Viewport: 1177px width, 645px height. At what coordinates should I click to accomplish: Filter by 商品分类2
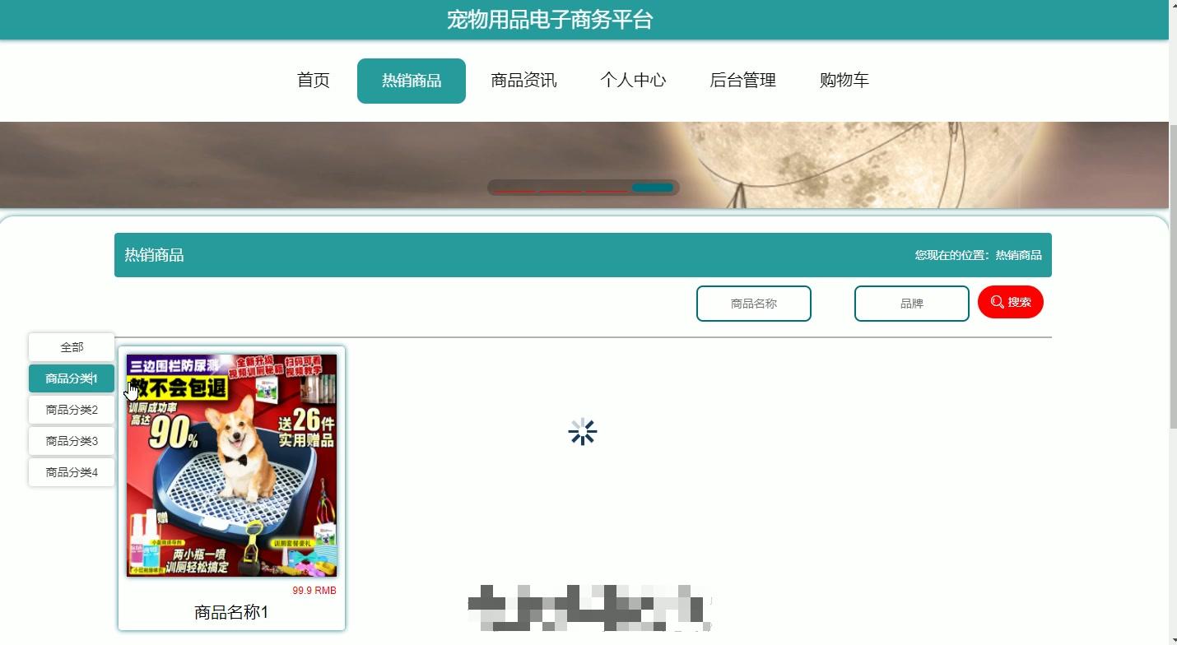(72, 410)
